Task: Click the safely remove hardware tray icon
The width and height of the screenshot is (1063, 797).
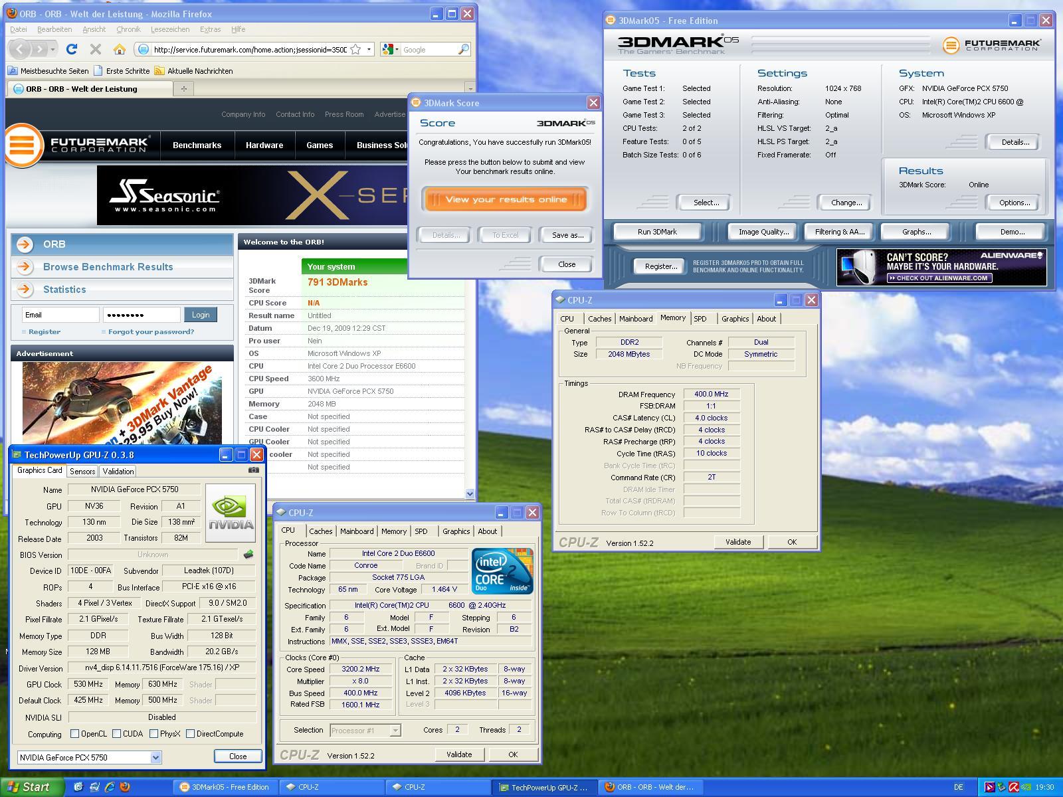Action: click(1001, 787)
